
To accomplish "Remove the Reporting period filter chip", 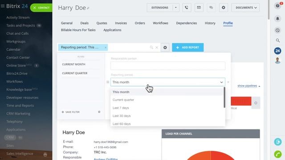I will click(106, 48).
